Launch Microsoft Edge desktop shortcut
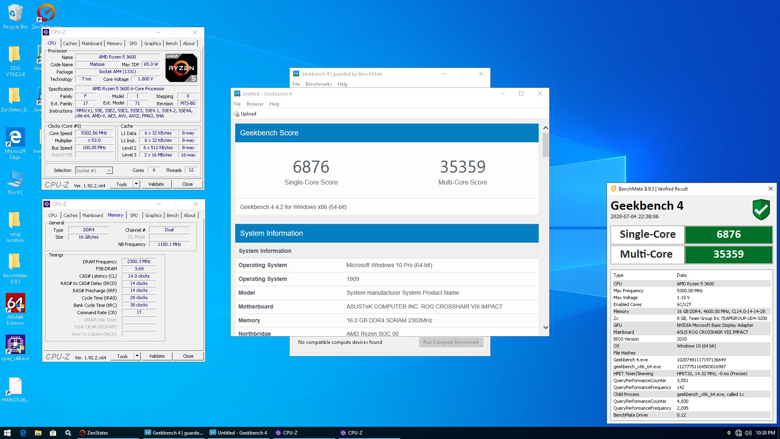This screenshot has width=780, height=439. tap(15, 143)
